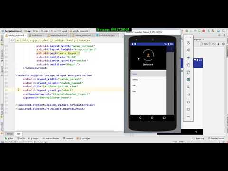This screenshot has width=228, height=171.
Task: Click the app:headerLayout attribute line
Action: point(56,94)
